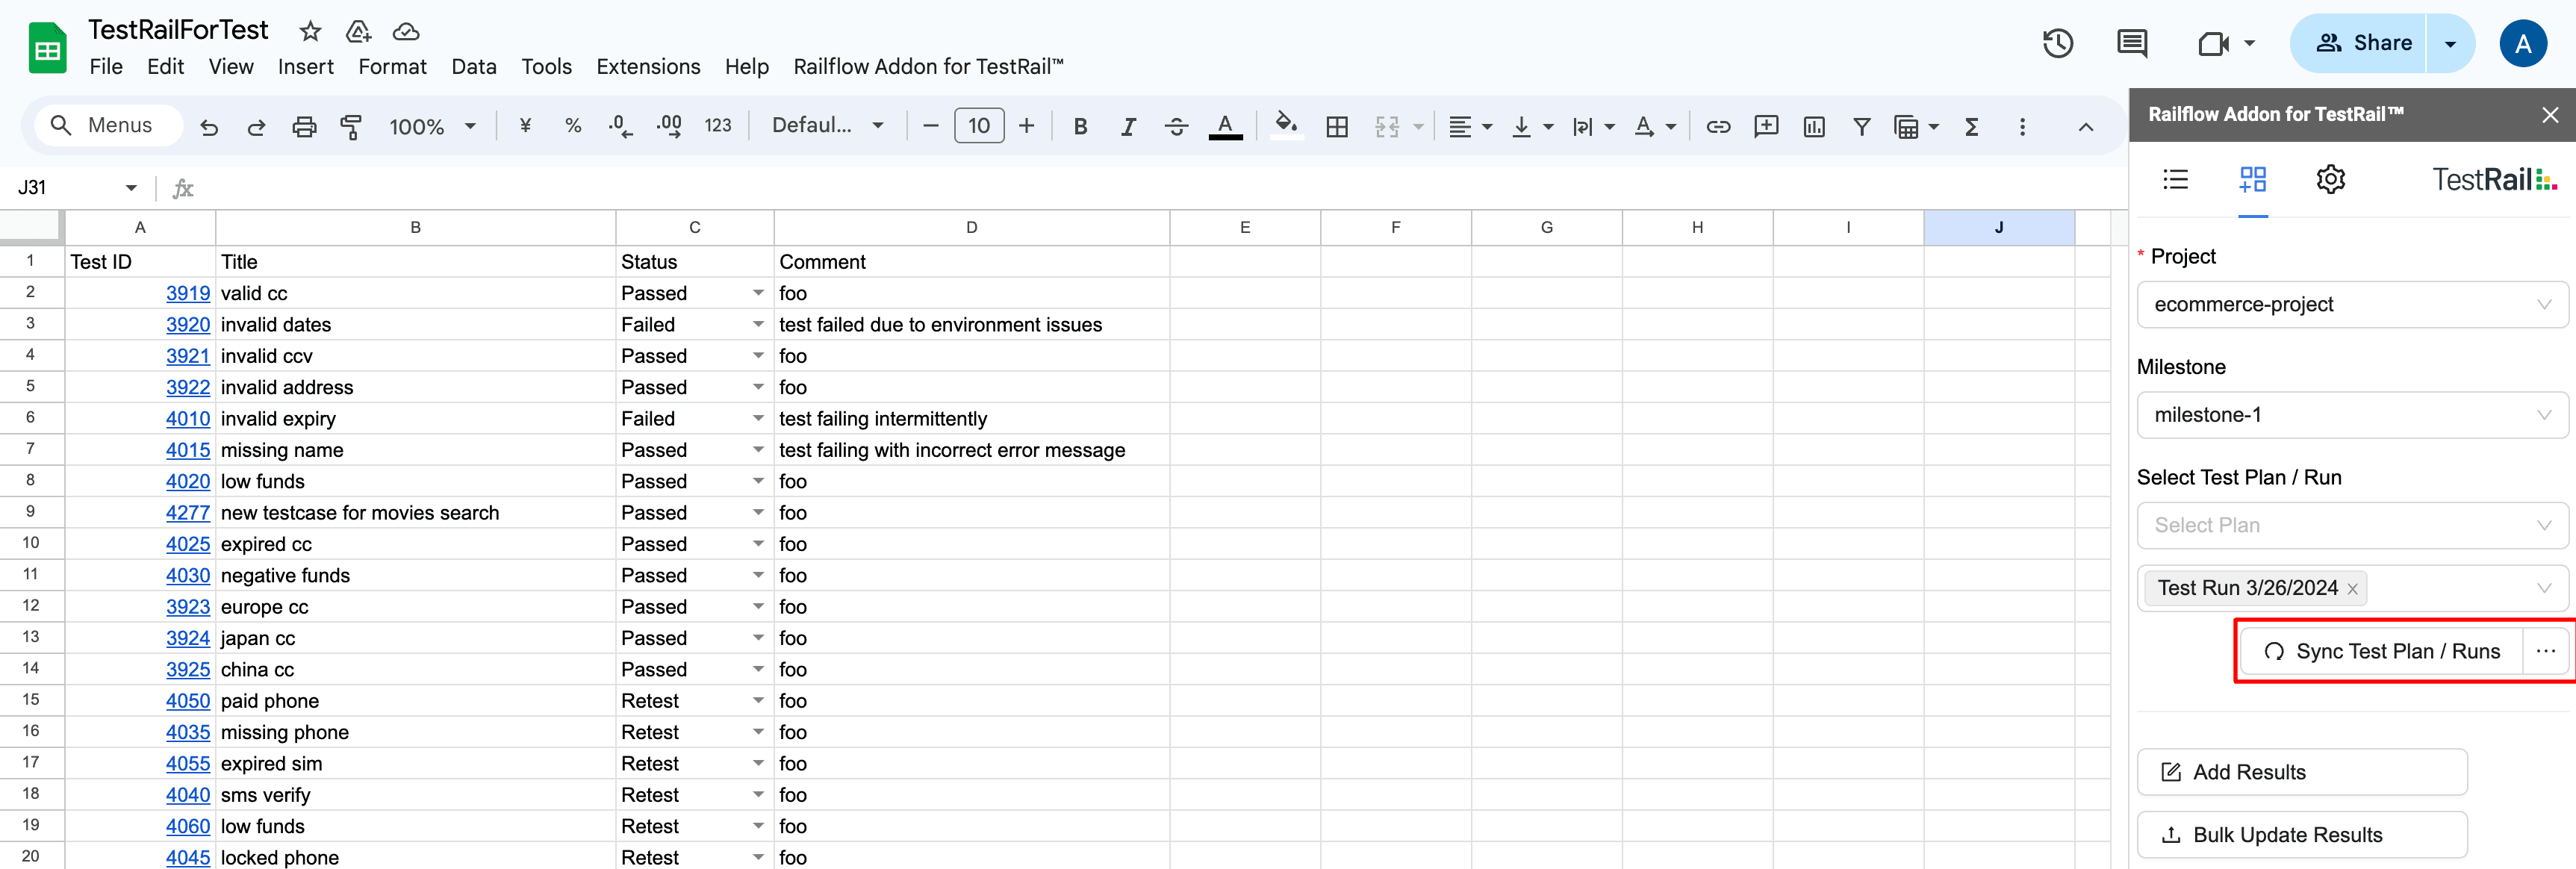Activate the paint format tool

[351, 126]
